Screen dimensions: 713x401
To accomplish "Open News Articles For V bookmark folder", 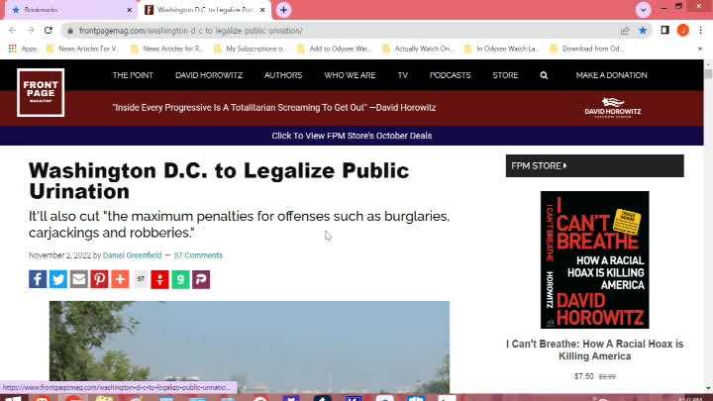I will coord(83,49).
